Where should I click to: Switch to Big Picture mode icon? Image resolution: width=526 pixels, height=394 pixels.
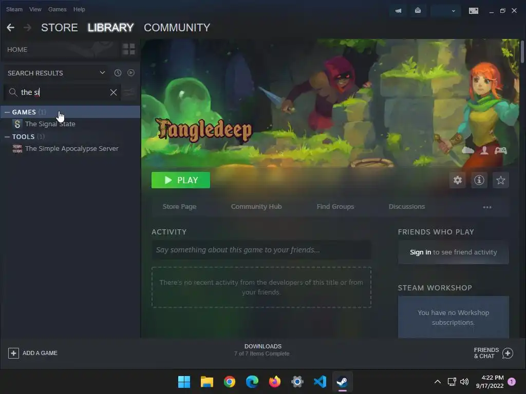pos(473,11)
